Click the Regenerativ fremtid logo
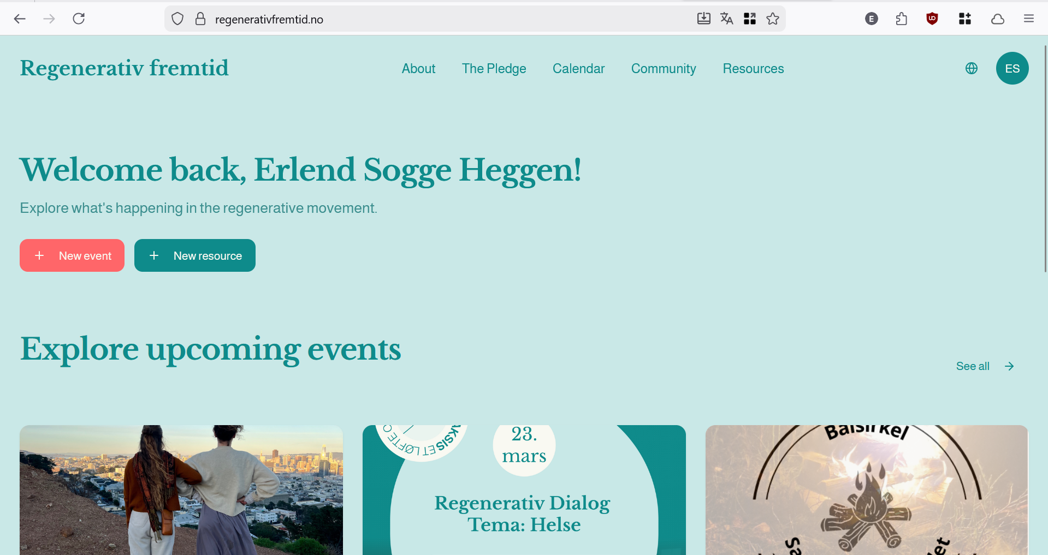 [x=125, y=69]
